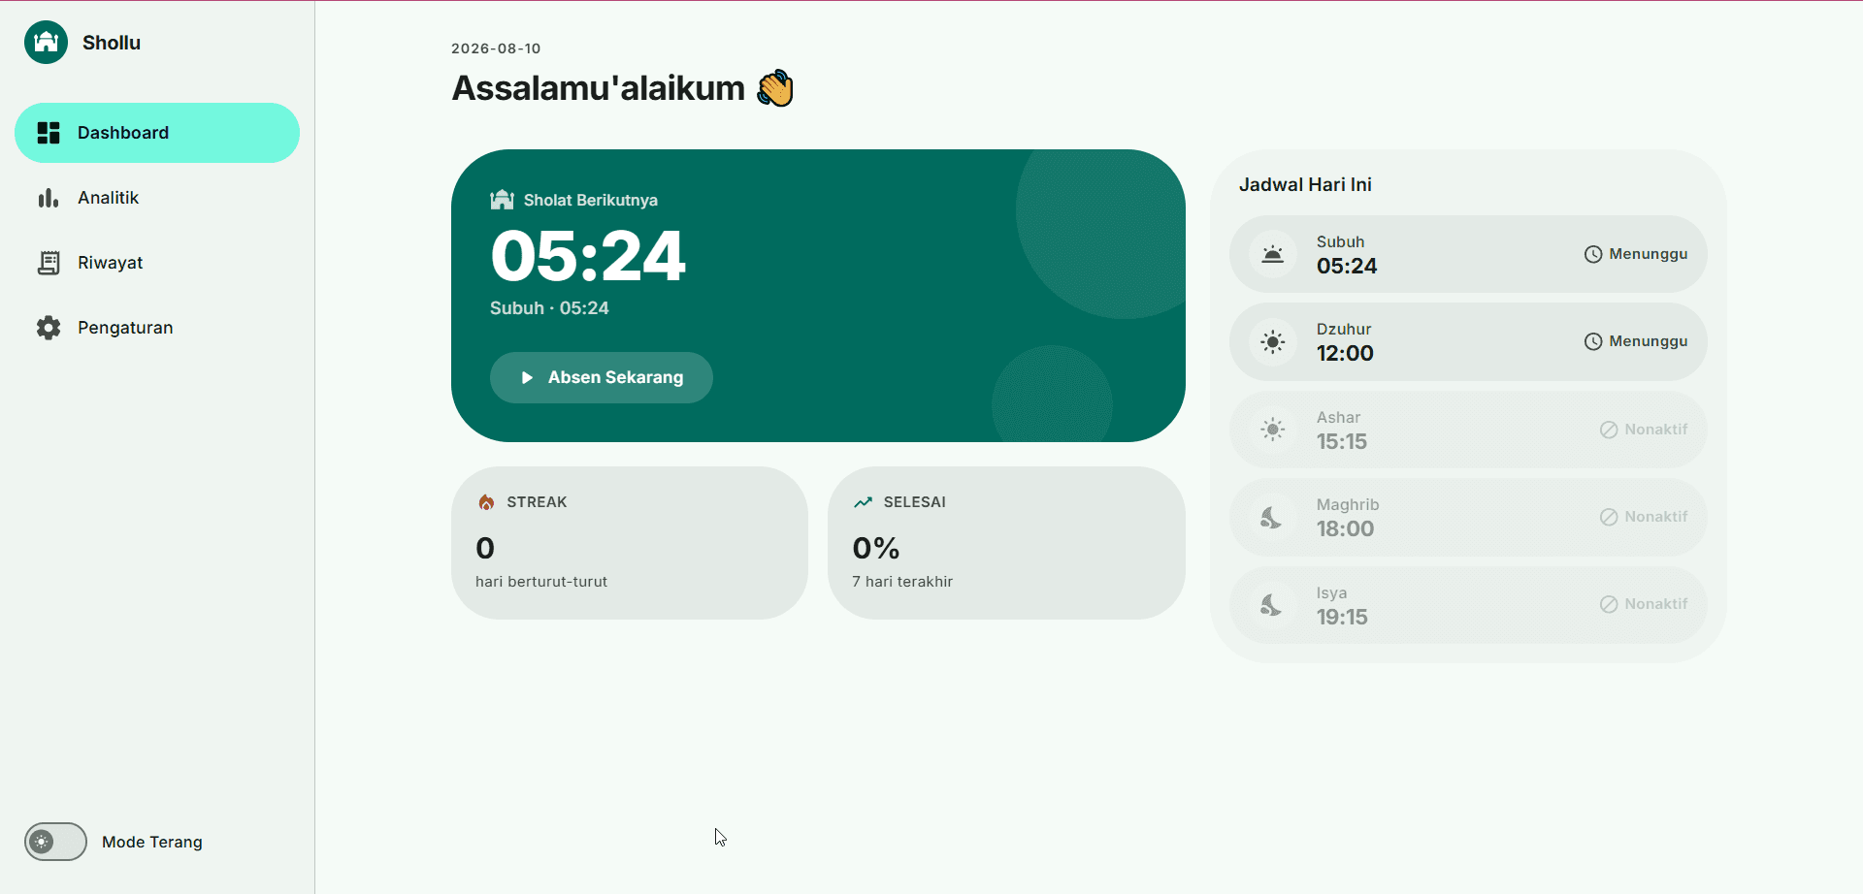
Task: Click the Streak stats card
Action: (630, 543)
